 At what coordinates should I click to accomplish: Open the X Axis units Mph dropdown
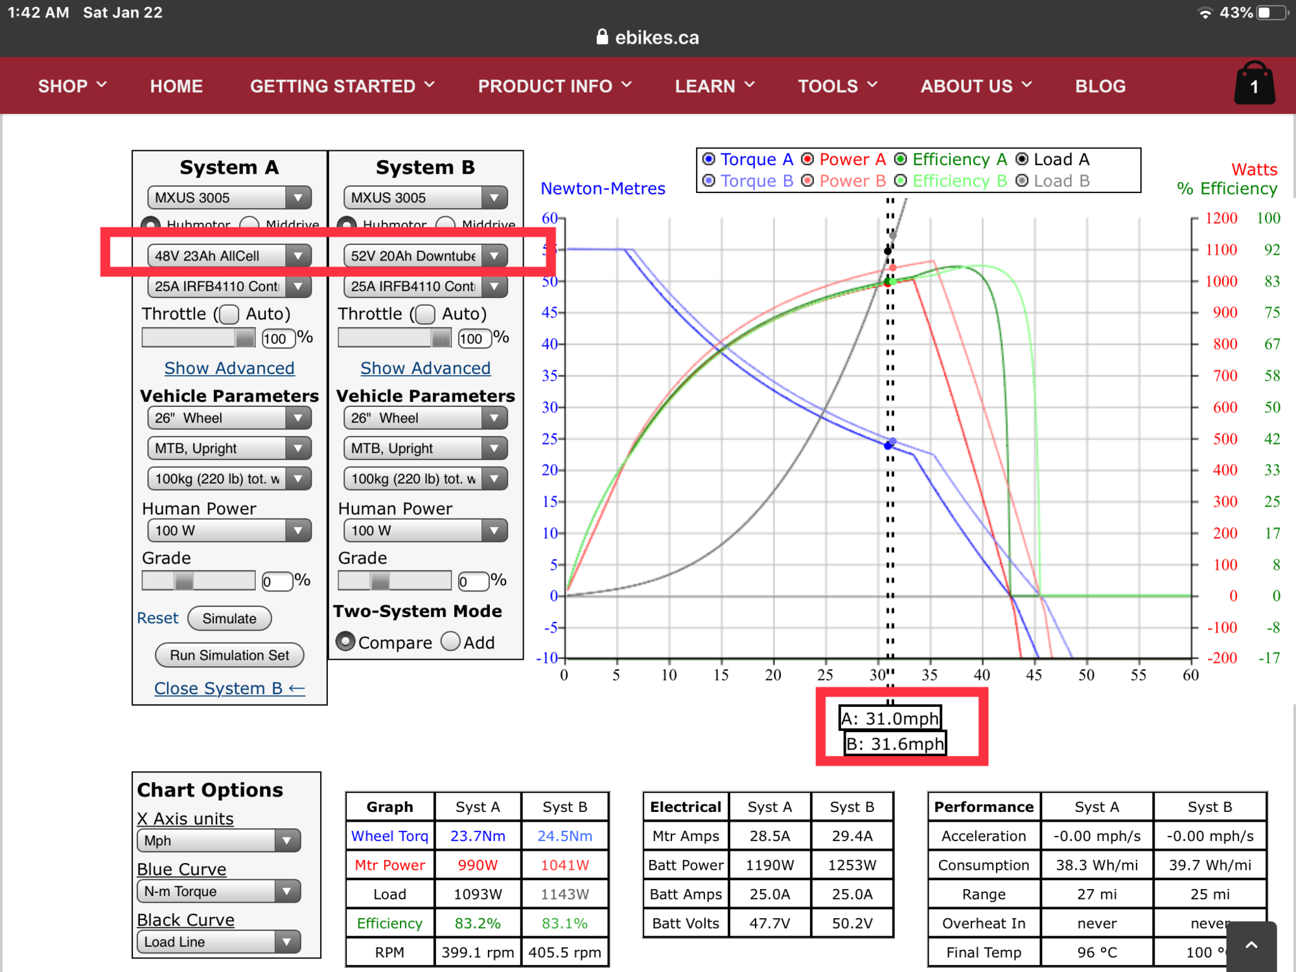(218, 840)
